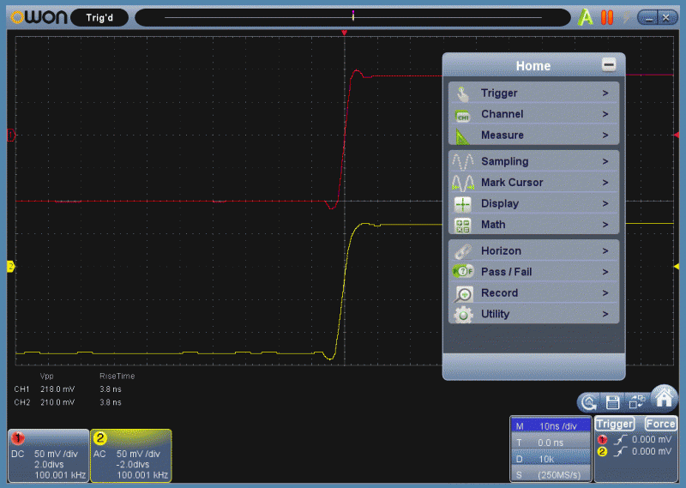Collapse the Home panel with minus button
Viewport: 686px width, 488px height.
[x=609, y=65]
